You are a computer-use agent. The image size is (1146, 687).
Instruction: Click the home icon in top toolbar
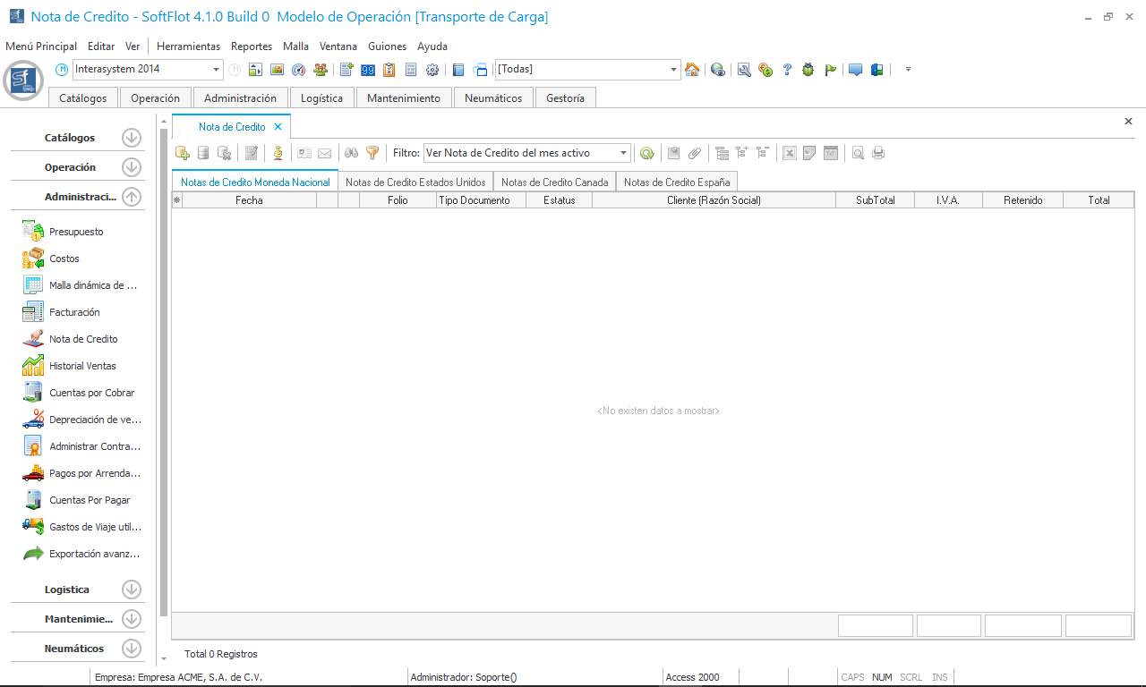tap(692, 70)
